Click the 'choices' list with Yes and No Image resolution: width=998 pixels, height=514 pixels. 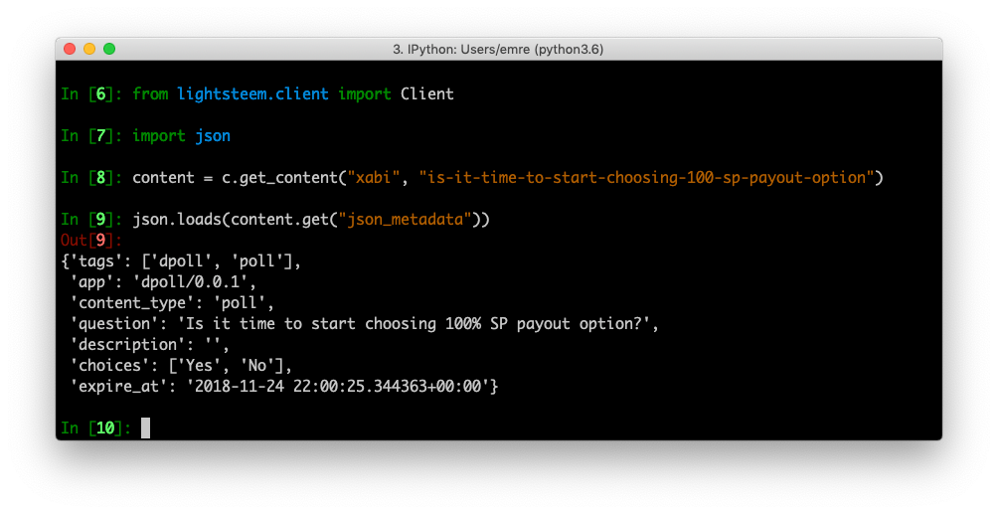click(x=230, y=365)
